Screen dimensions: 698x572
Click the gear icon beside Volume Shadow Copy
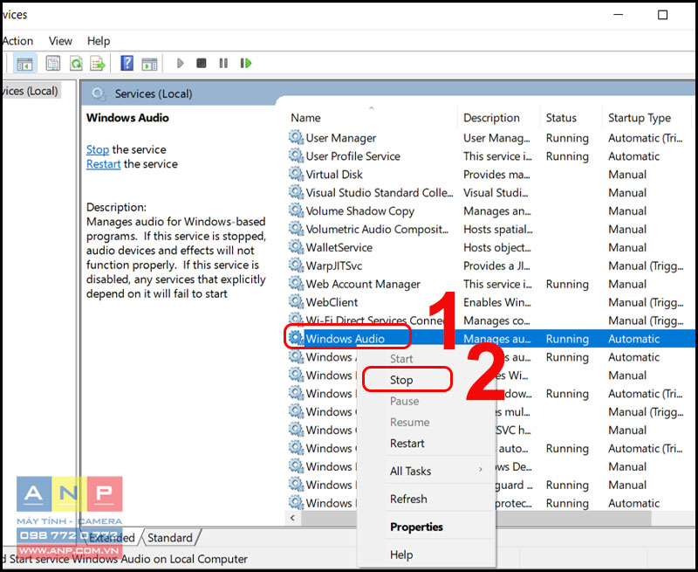click(x=296, y=210)
